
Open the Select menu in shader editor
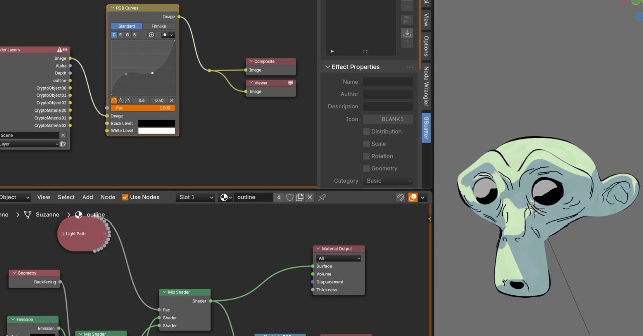pyautogui.click(x=66, y=197)
